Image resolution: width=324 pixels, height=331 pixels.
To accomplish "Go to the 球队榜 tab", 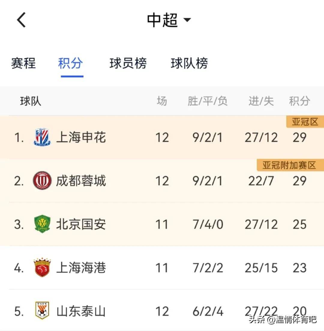I will tap(189, 63).
